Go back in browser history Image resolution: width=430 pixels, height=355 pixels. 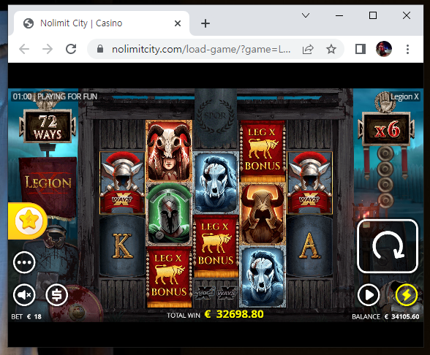click(x=24, y=49)
